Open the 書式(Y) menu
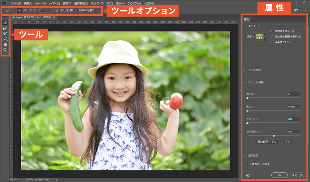The image size is (310, 182). 67,3
